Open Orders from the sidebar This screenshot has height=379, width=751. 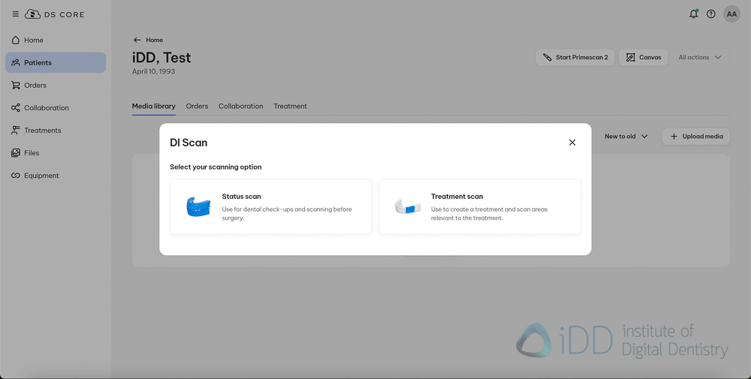point(35,86)
